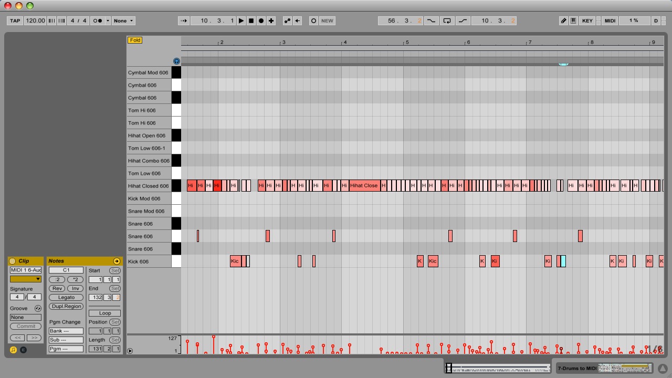Screen dimensions: 672x378
Task: Toggle the computer MIDI keyboard icon
Action: click(x=573, y=21)
